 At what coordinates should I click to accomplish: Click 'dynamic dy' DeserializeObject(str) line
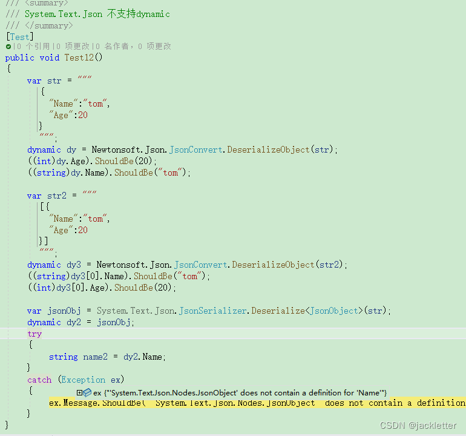coord(183,150)
